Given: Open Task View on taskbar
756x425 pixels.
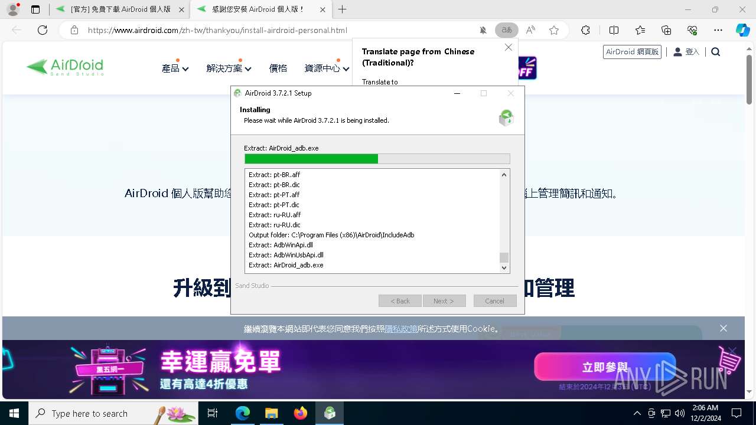Looking at the screenshot, I should pos(213,413).
